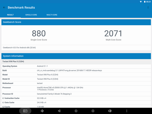The image size is (152, 114).
Task: Tap the volume up speaker icon
Action: (110, 111)
